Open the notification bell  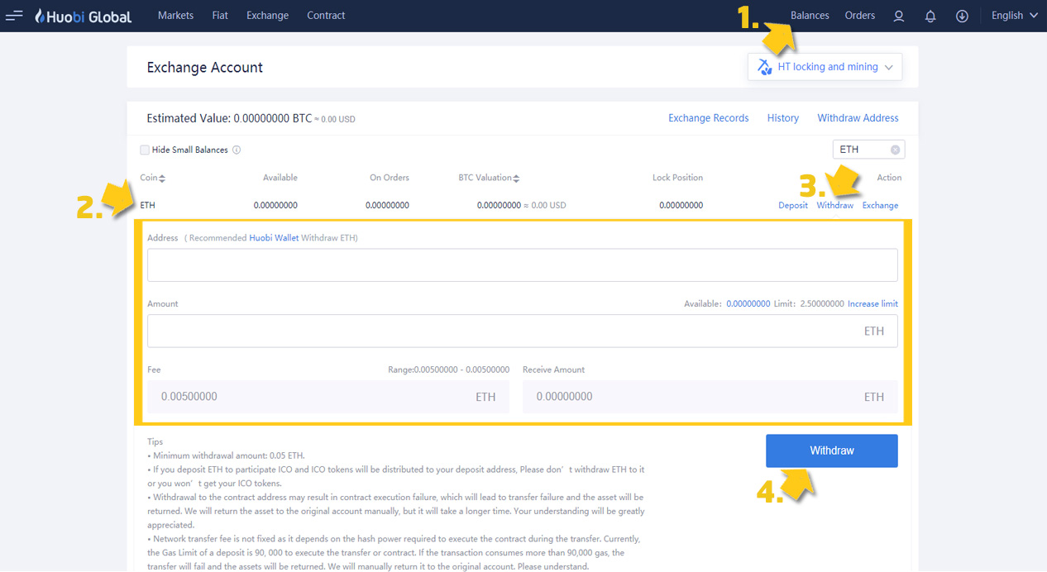coord(930,15)
